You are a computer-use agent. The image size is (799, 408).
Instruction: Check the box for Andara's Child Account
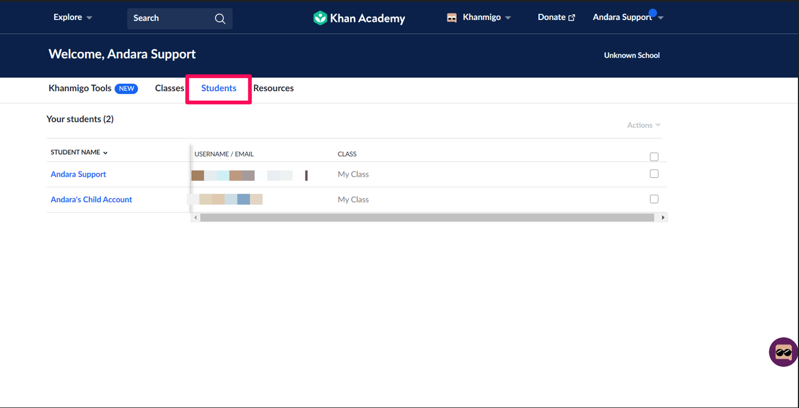(x=654, y=199)
